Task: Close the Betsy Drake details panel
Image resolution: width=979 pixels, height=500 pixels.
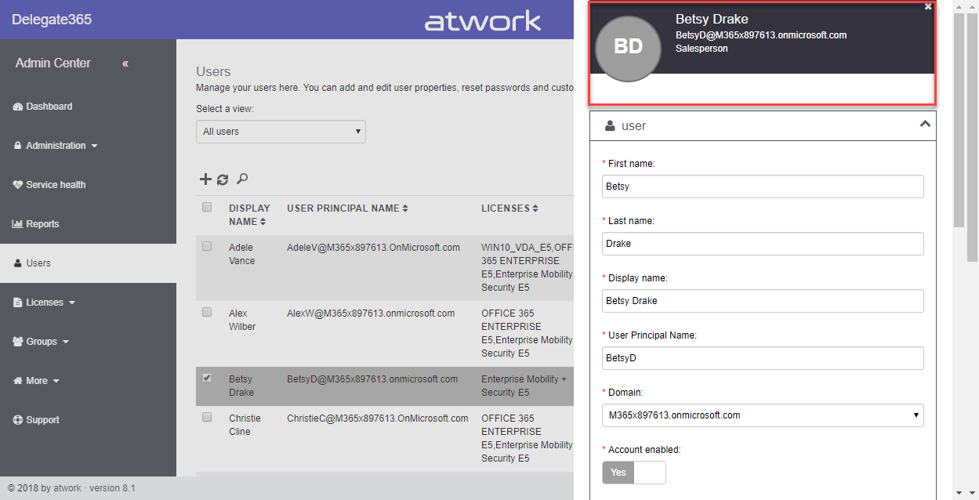Action: [x=928, y=6]
